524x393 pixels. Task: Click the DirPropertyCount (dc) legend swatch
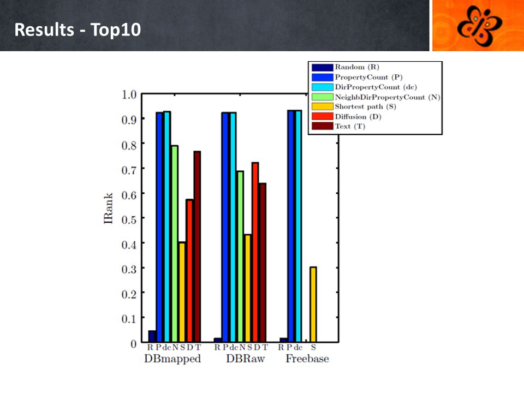[323, 87]
